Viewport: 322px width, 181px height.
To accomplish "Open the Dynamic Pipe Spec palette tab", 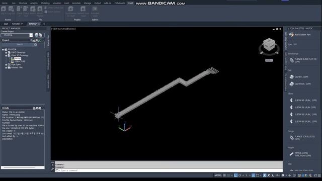I will pyautogui.click(x=286, y=41).
